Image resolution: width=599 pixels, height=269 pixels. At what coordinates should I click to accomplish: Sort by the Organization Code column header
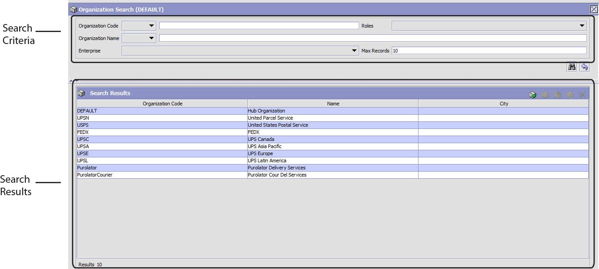(162, 104)
